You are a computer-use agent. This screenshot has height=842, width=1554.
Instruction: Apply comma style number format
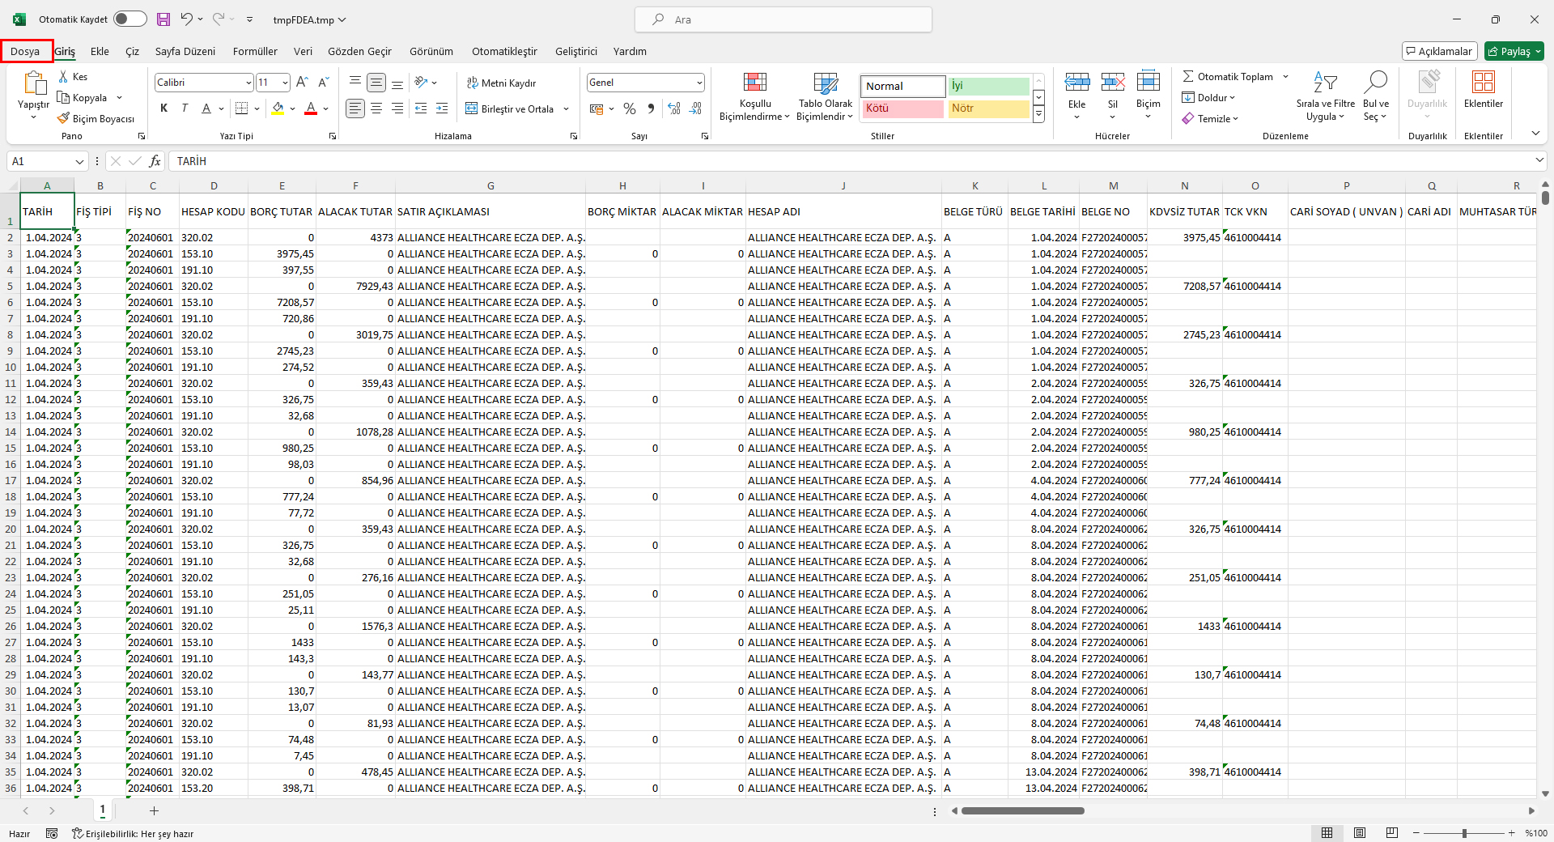click(x=651, y=108)
